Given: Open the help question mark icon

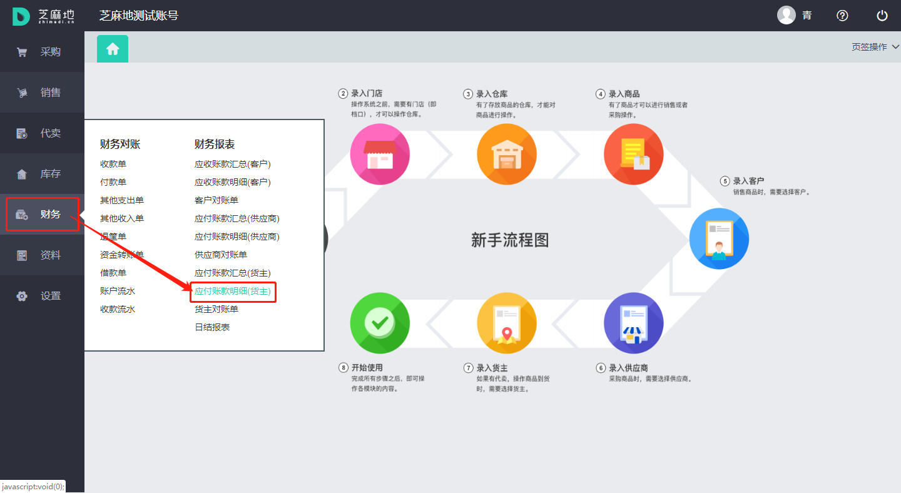Looking at the screenshot, I should click(842, 16).
